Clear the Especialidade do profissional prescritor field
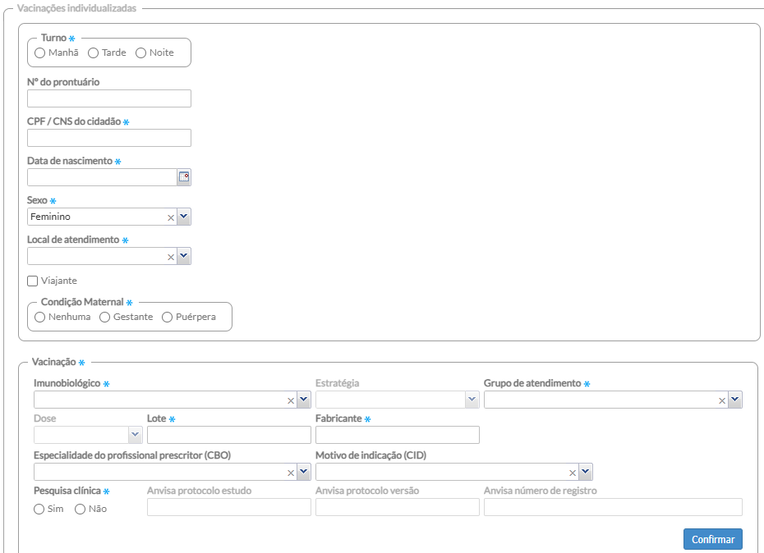The width and height of the screenshot is (764, 553). pos(291,473)
